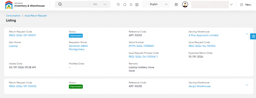Open the column layout icon in toolbar
Image resolution: width=256 pixels, height=98 pixels.
pos(137,4)
